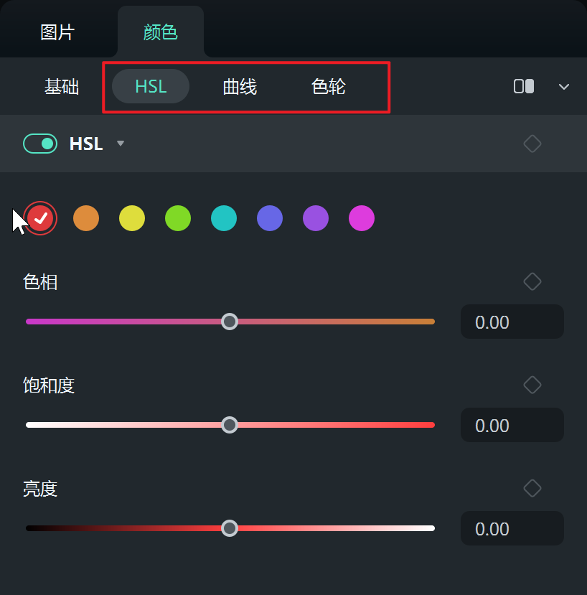Select the orange color channel
The image size is (587, 595).
pyautogui.click(x=86, y=218)
